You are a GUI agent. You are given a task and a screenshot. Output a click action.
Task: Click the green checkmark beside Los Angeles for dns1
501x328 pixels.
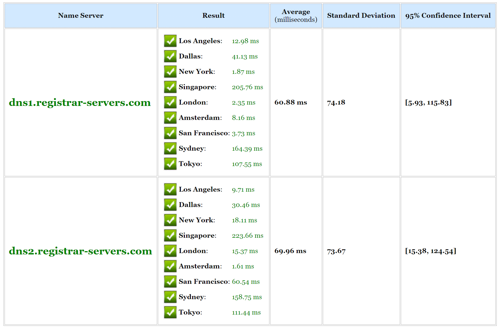170,41
